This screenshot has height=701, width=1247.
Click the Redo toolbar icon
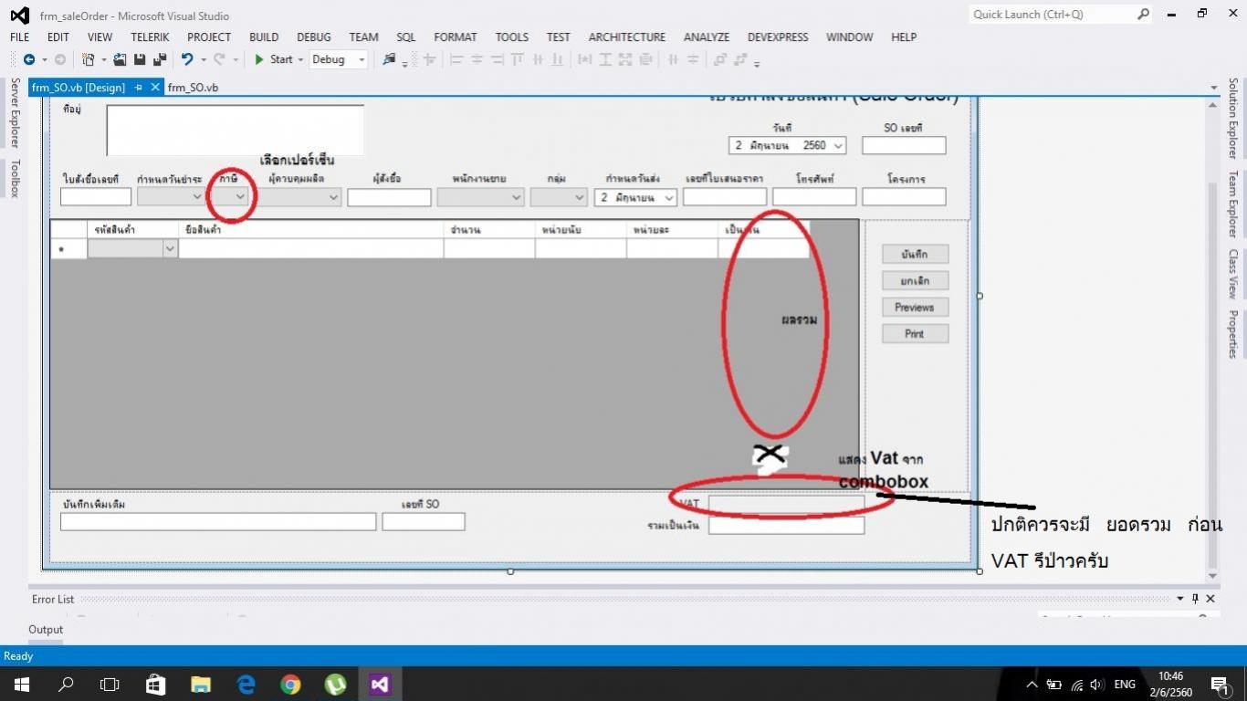(219, 59)
